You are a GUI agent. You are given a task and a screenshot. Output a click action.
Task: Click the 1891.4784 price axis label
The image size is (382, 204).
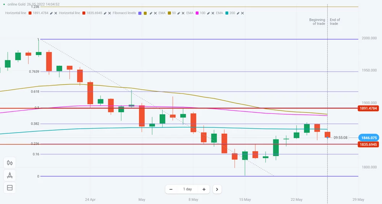(x=368, y=108)
